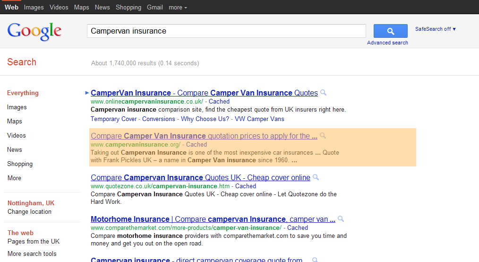
Task: Open the SafeSearch off dropdown
Action: pos(436,29)
